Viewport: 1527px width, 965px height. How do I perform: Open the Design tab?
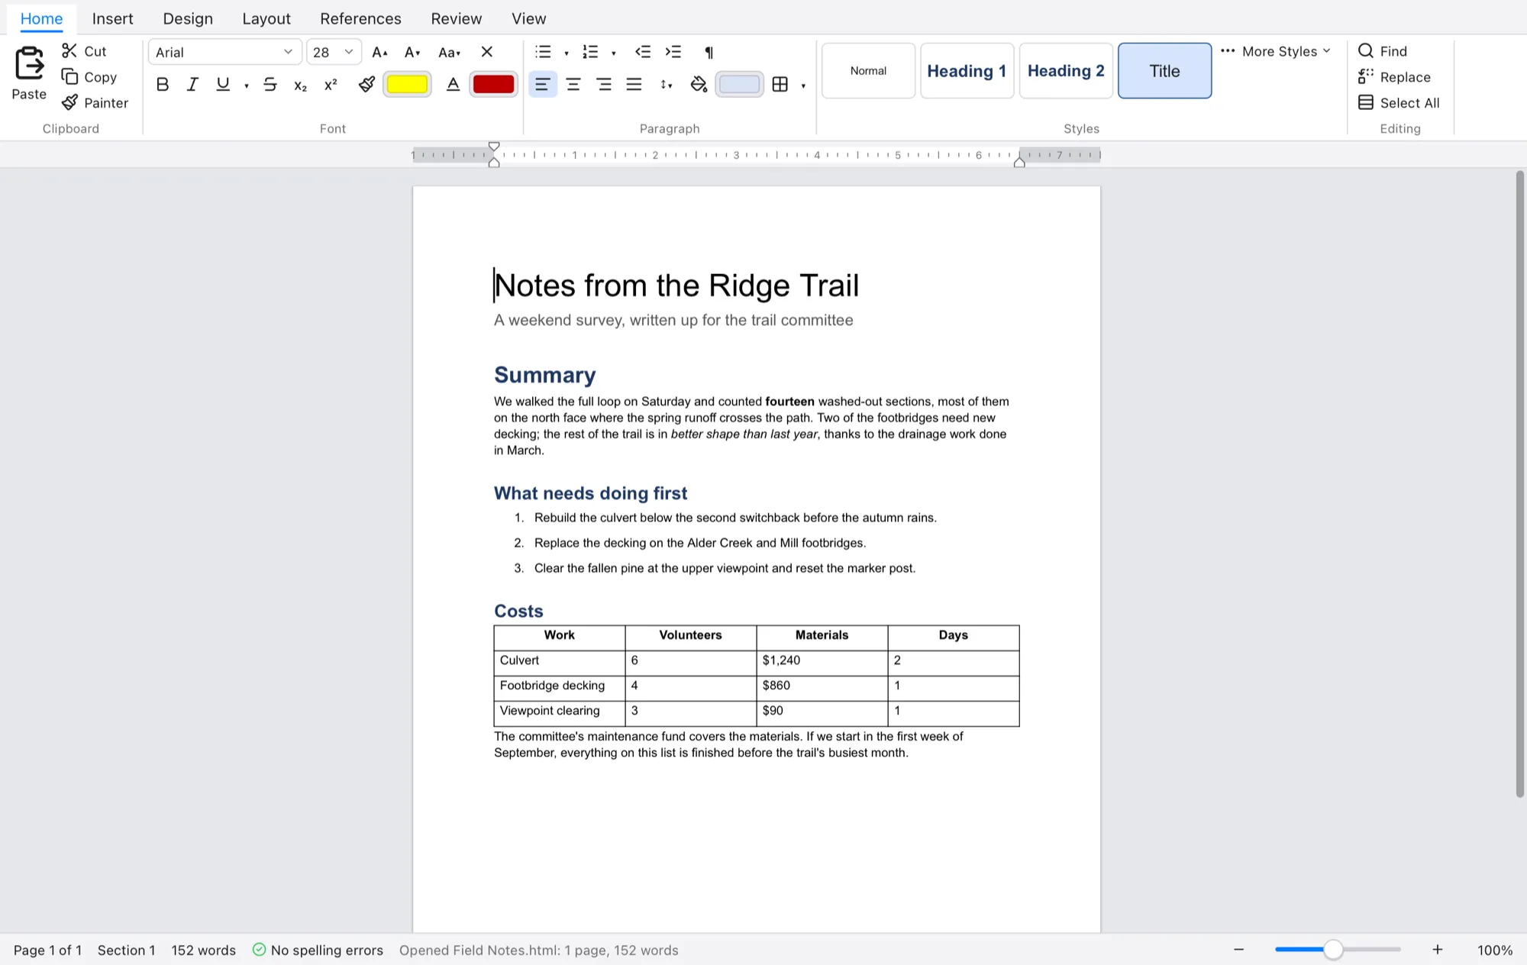[x=188, y=18]
